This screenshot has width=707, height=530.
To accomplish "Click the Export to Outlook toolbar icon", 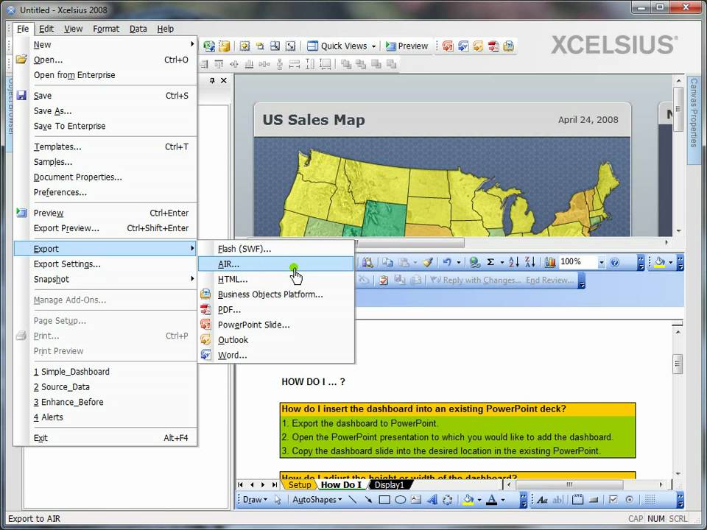I will point(478,46).
